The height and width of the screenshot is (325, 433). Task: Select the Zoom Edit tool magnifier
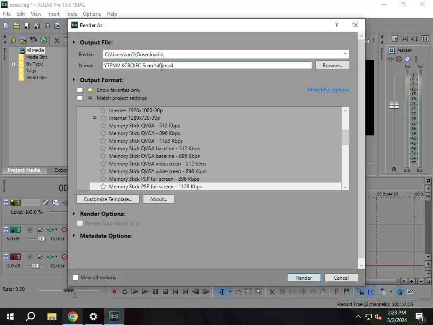tap(258, 292)
